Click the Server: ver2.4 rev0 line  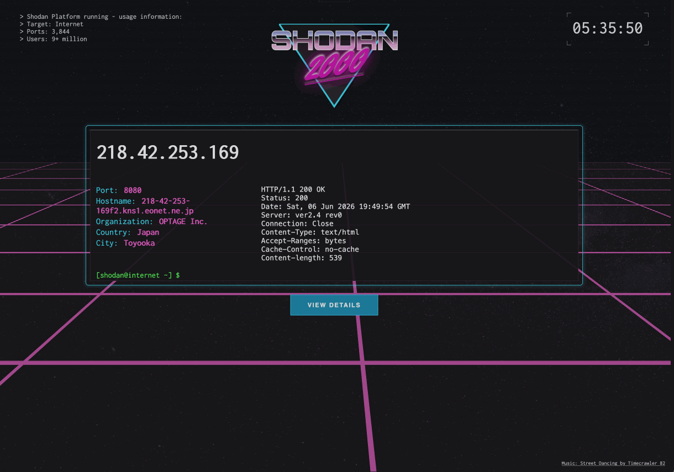pos(302,215)
